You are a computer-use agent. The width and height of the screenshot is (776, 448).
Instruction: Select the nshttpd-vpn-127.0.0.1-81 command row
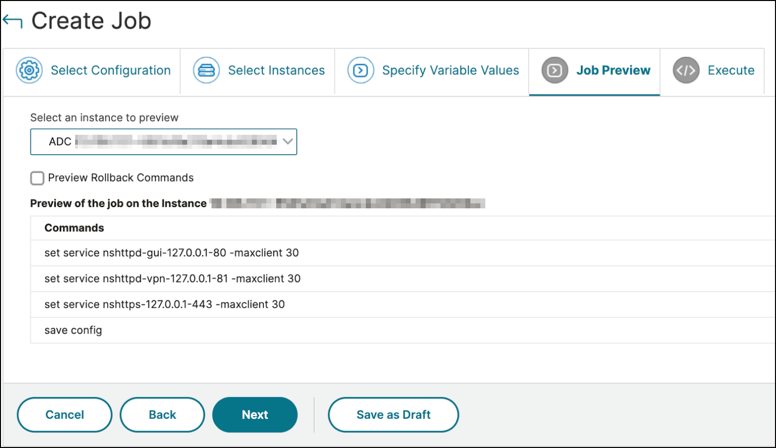coord(403,279)
